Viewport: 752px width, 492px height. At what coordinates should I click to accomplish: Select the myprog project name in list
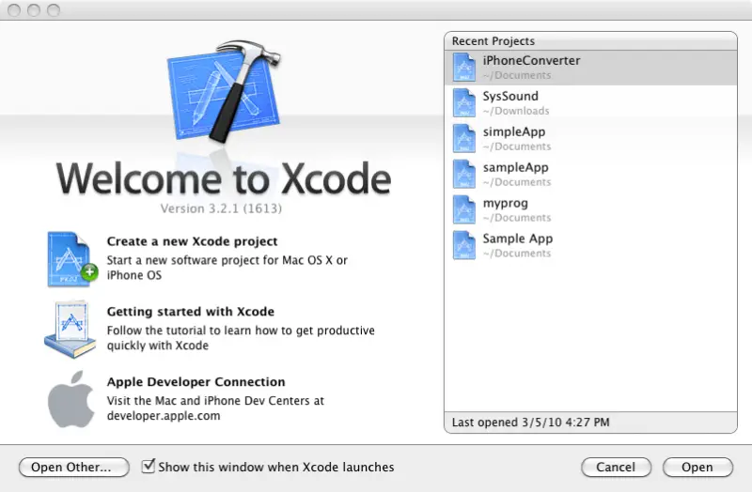tap(506, 203)
